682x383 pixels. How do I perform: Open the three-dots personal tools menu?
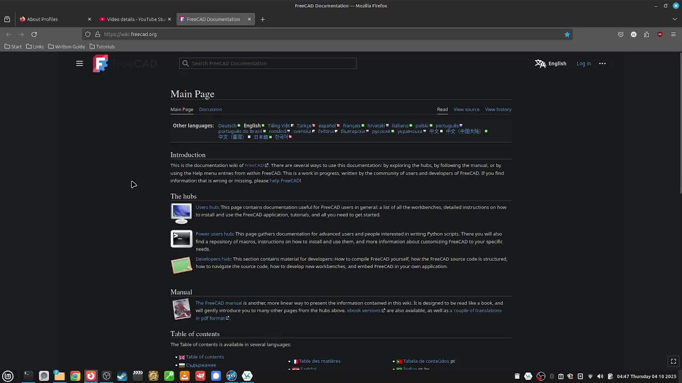point(603,63)
